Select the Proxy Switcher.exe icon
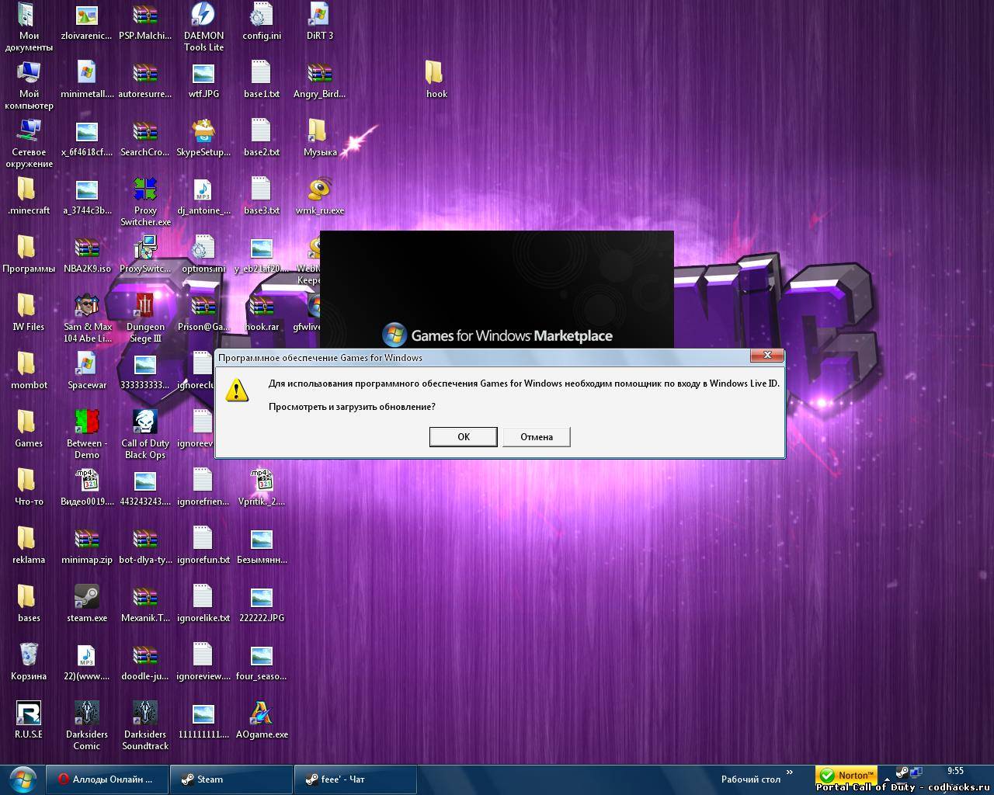 pos(145,190)
